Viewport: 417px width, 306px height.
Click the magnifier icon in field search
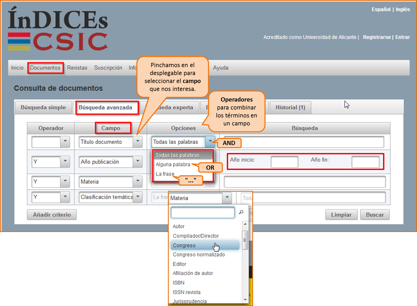coord(241,212)
